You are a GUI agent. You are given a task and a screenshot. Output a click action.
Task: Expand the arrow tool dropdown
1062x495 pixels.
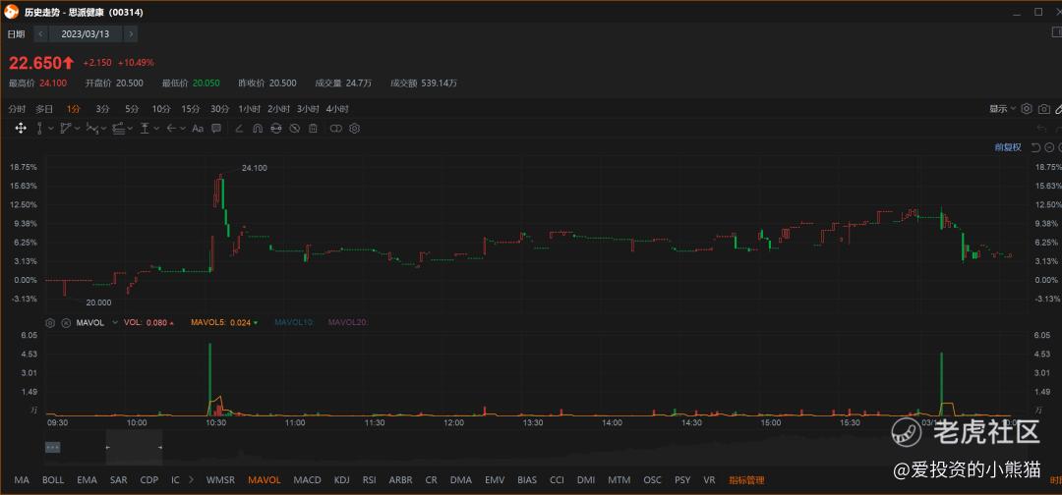(183, 129)
